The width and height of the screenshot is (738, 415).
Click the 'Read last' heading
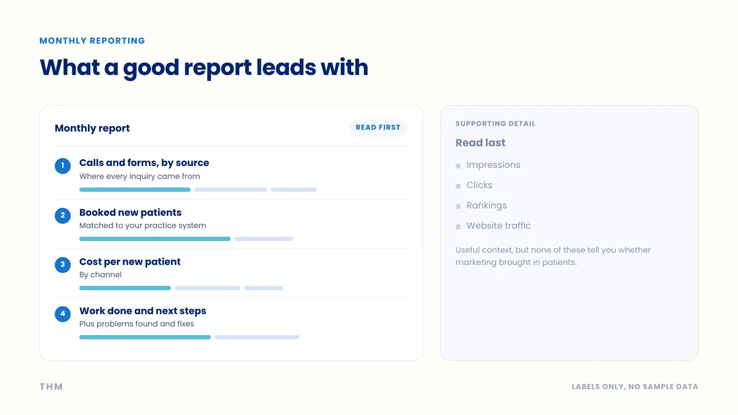click(x=480, y=143)
